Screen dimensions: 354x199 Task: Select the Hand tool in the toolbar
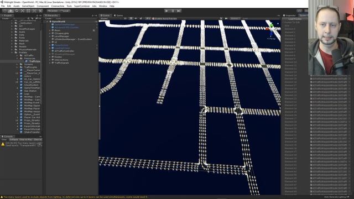[x=4, y=11]
